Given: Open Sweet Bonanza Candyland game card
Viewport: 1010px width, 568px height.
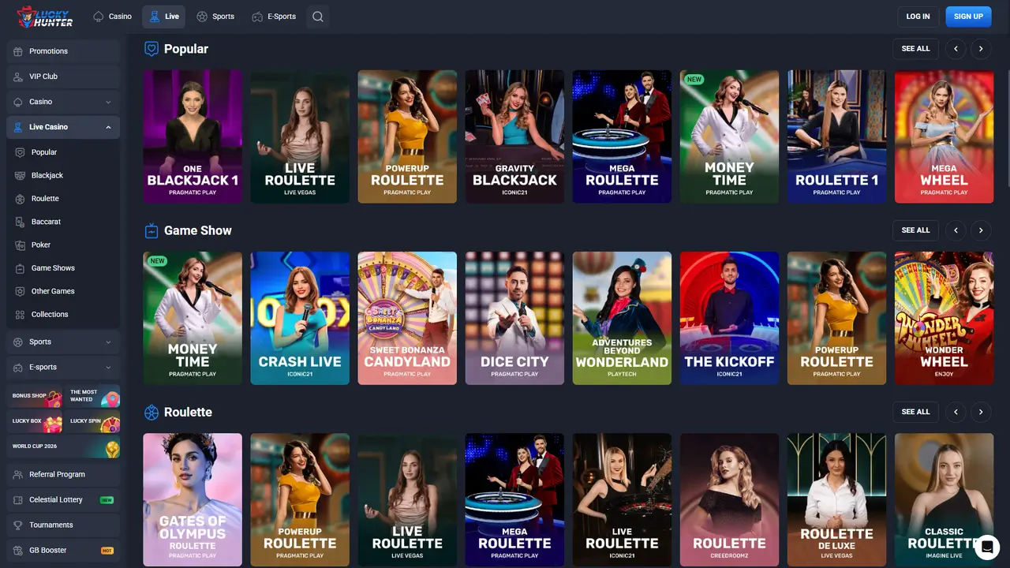Looking at the screenshot, I should click(407, 318).
